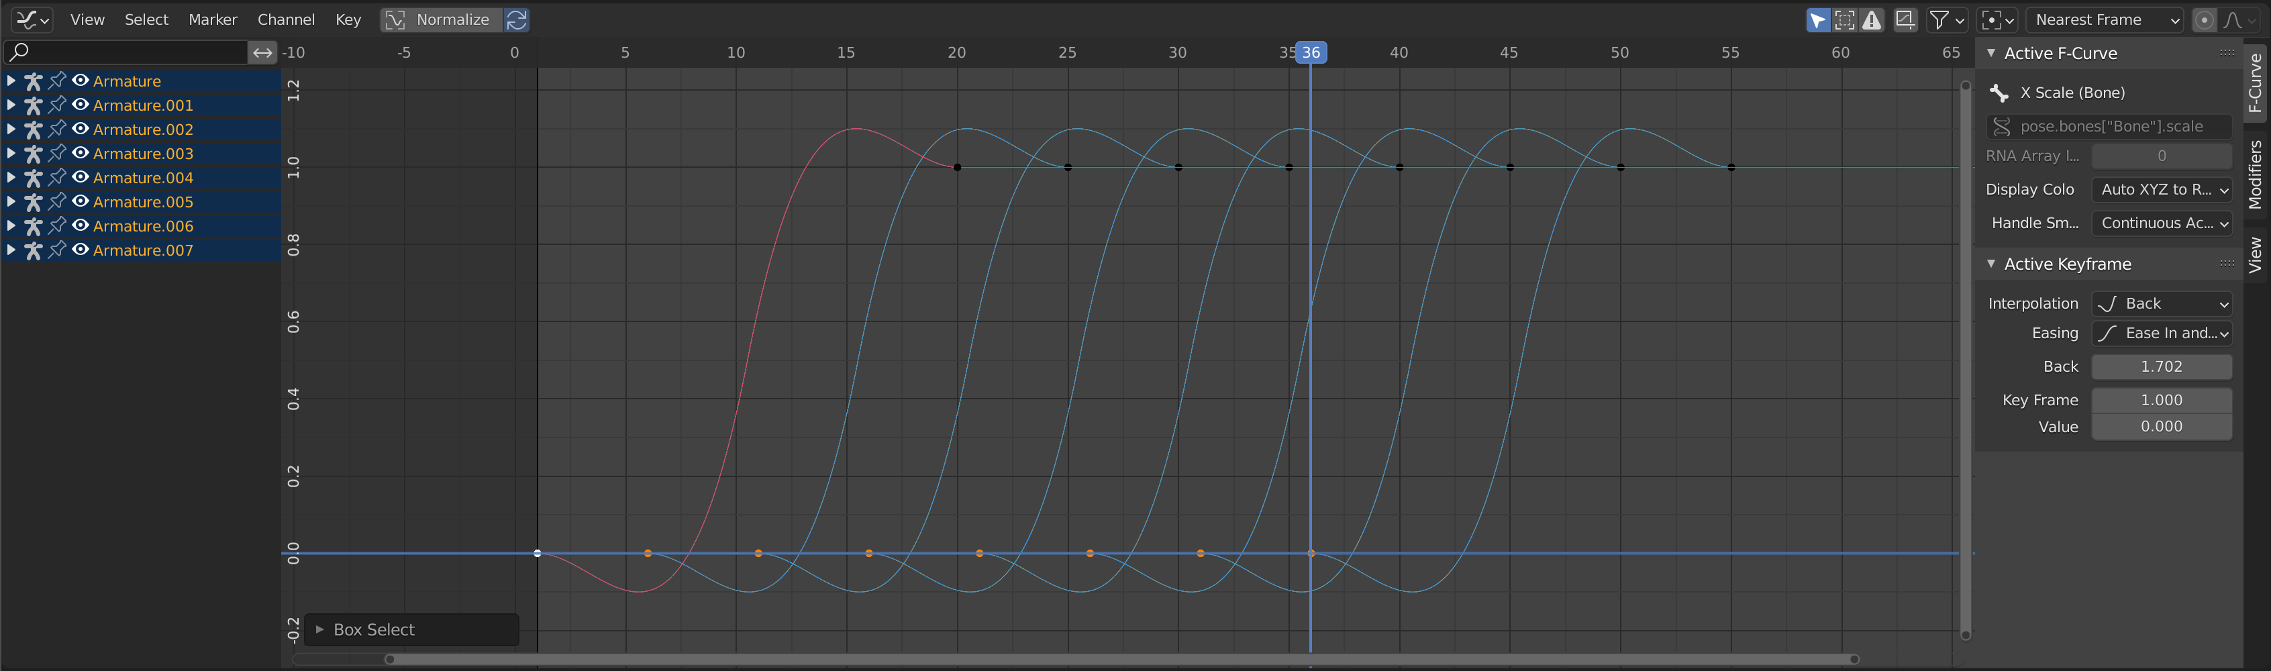Viewport: 2271px width, 671px height.
Task: Click the Key Frame value field
Action: tap(2162, 401)
